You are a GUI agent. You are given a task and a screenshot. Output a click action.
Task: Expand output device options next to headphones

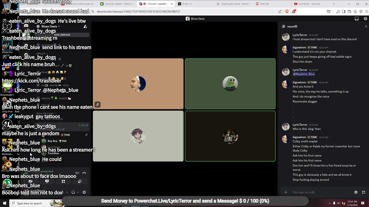click(x=78, y=192)
